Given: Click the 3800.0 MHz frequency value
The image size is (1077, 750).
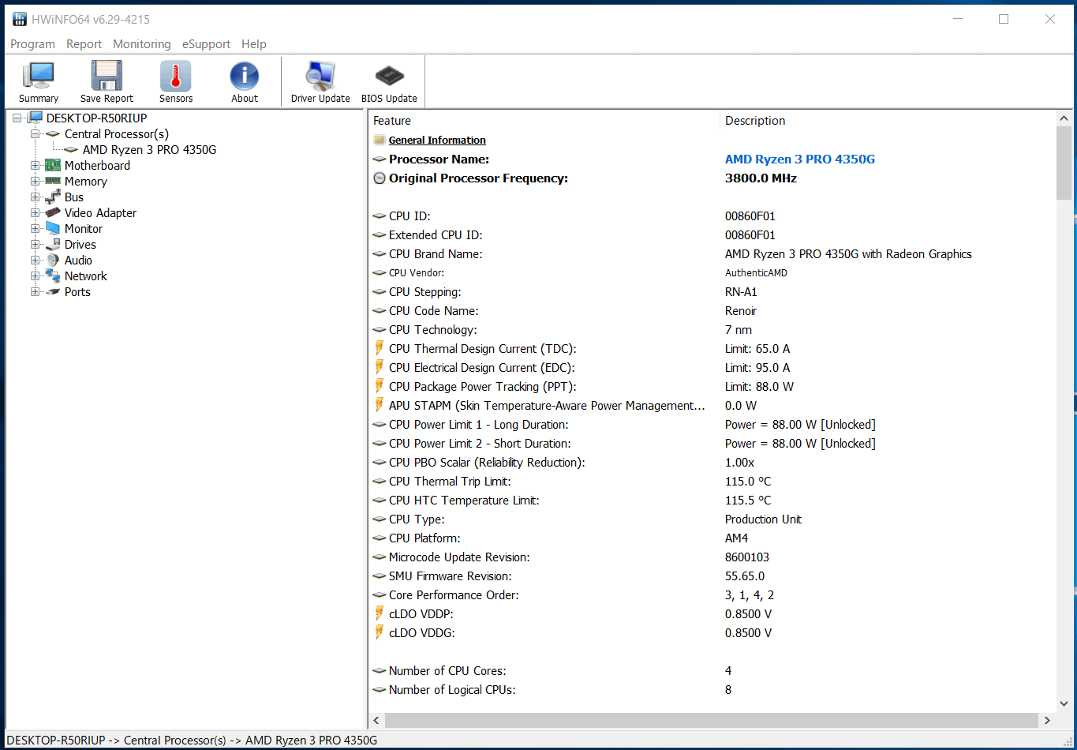Looking at the screenshot, I should [x=761, y=178].
